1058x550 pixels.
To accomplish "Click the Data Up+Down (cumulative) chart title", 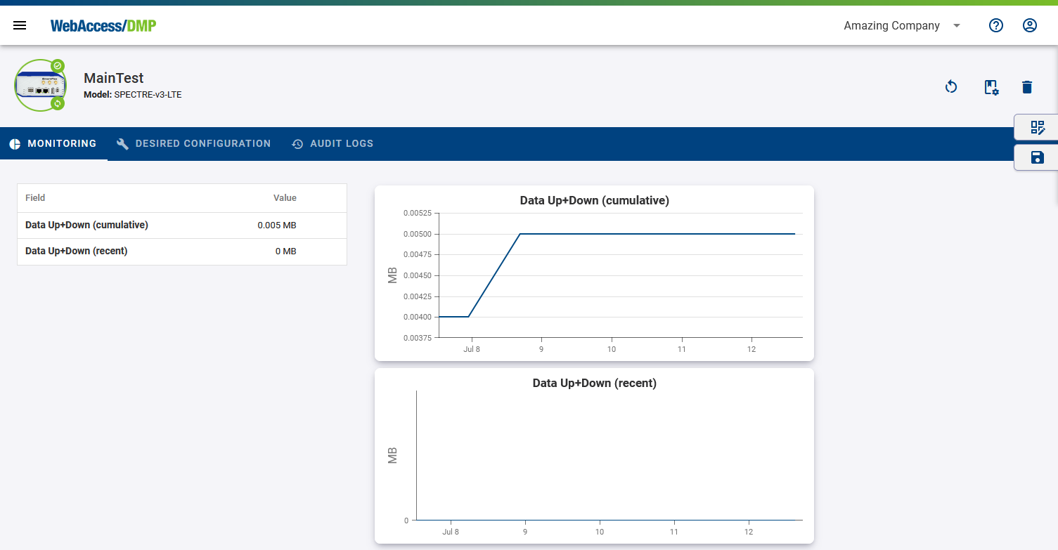I will click(594, 200).
